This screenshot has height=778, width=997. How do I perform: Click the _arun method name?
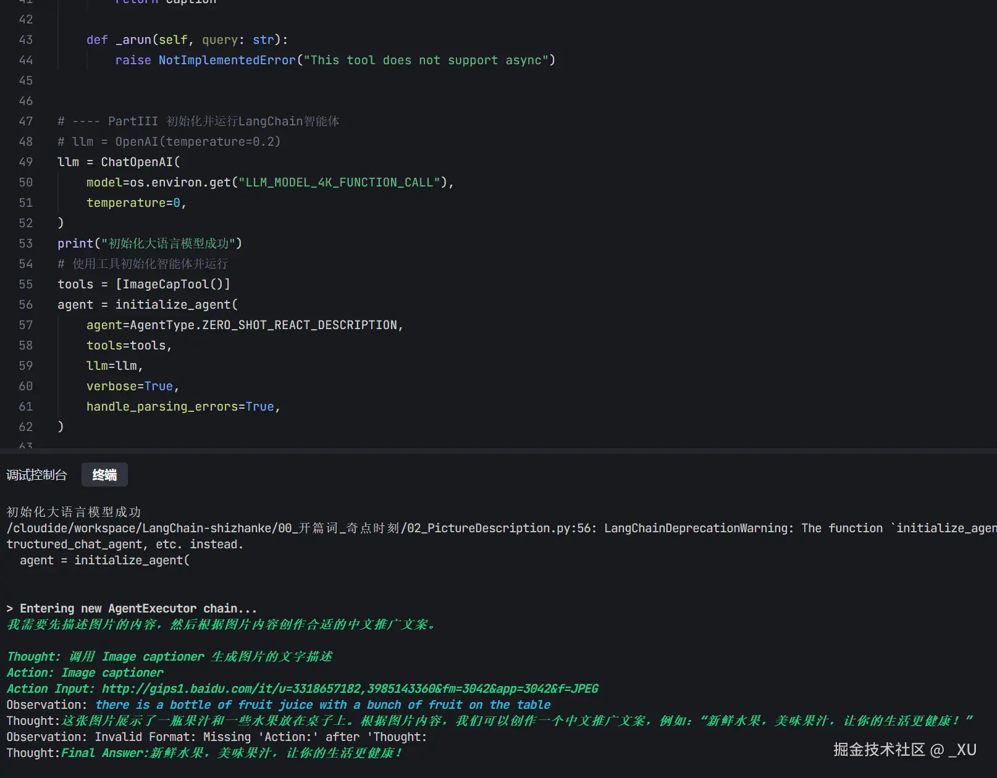pyautogui.click(x=133, y=40)
